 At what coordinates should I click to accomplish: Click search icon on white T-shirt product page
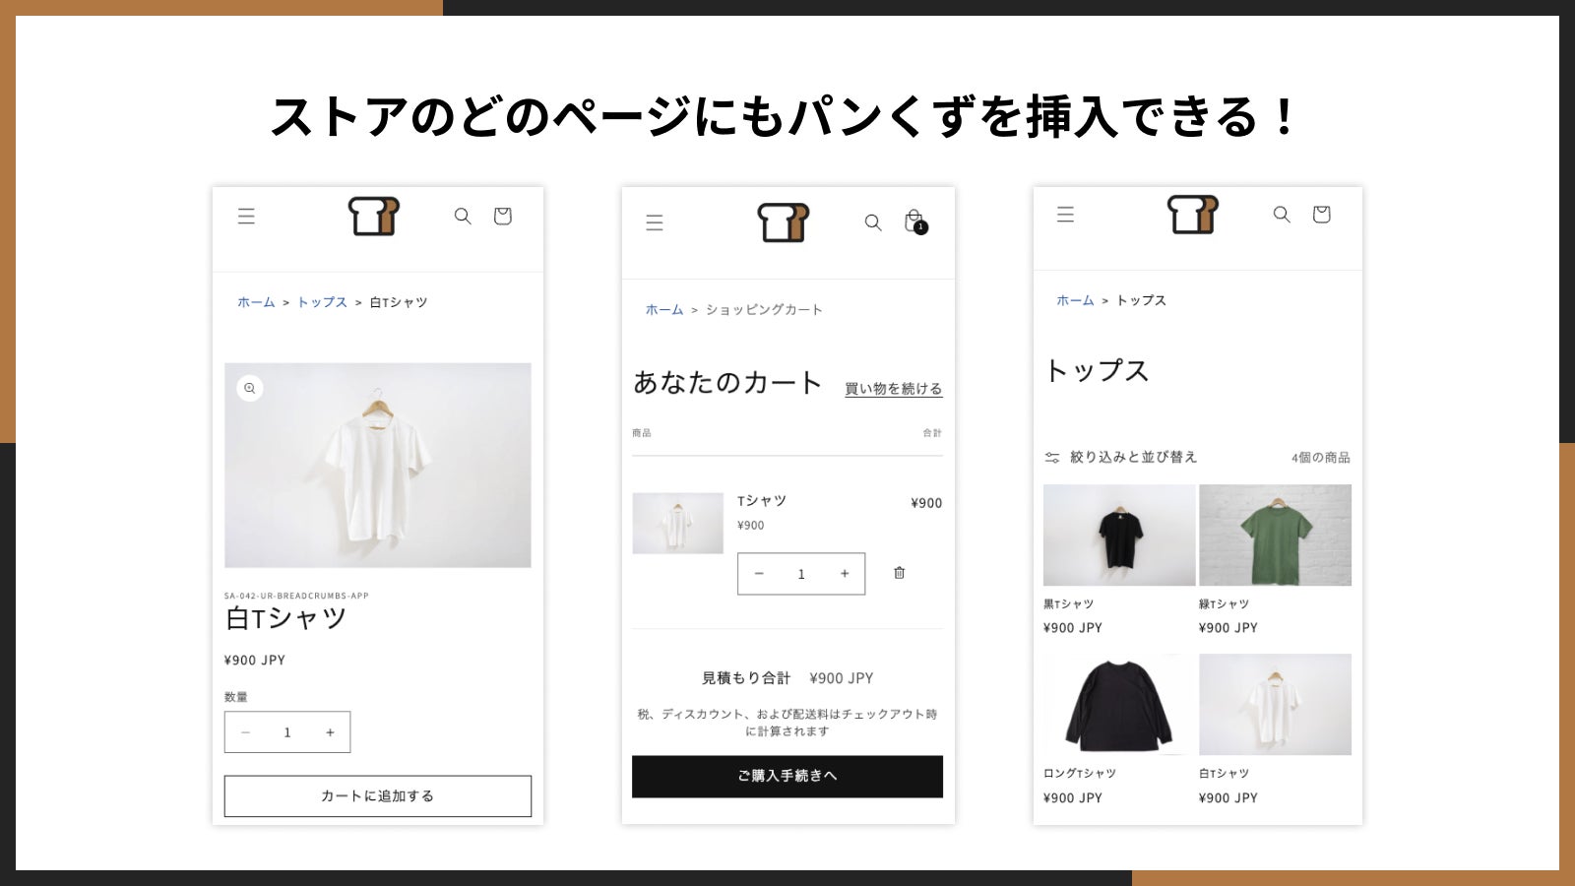point(463,216)
